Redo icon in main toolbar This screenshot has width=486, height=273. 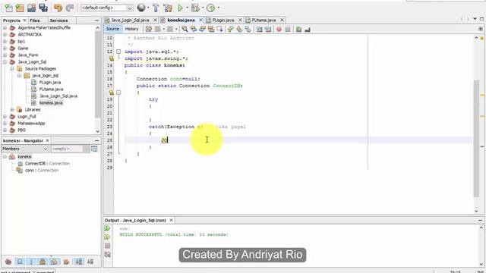click(70, 8)
